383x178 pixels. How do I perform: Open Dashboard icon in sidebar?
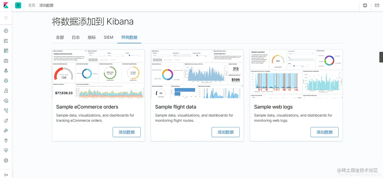[6, 51]
